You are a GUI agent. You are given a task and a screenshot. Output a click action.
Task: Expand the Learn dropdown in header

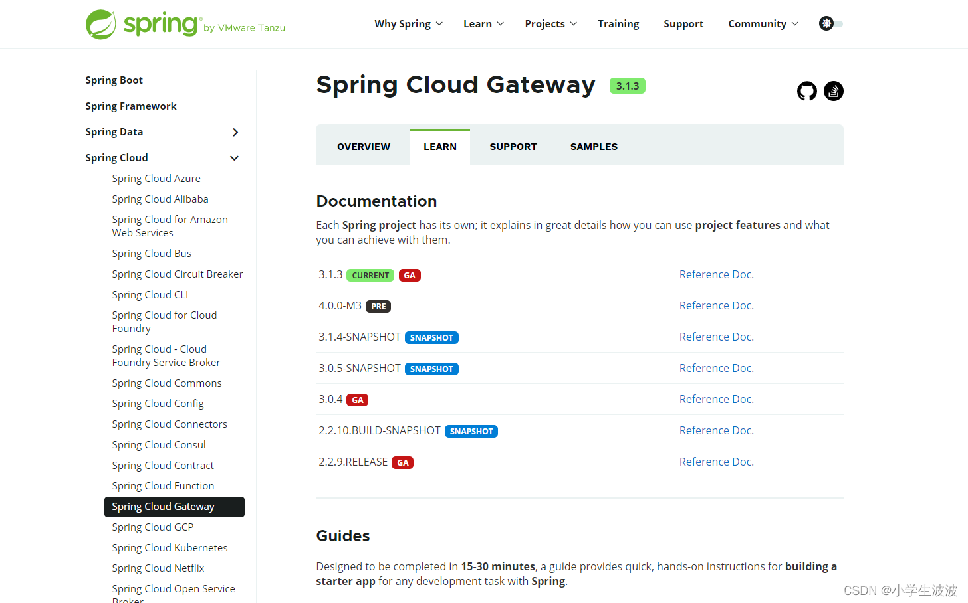483,24
